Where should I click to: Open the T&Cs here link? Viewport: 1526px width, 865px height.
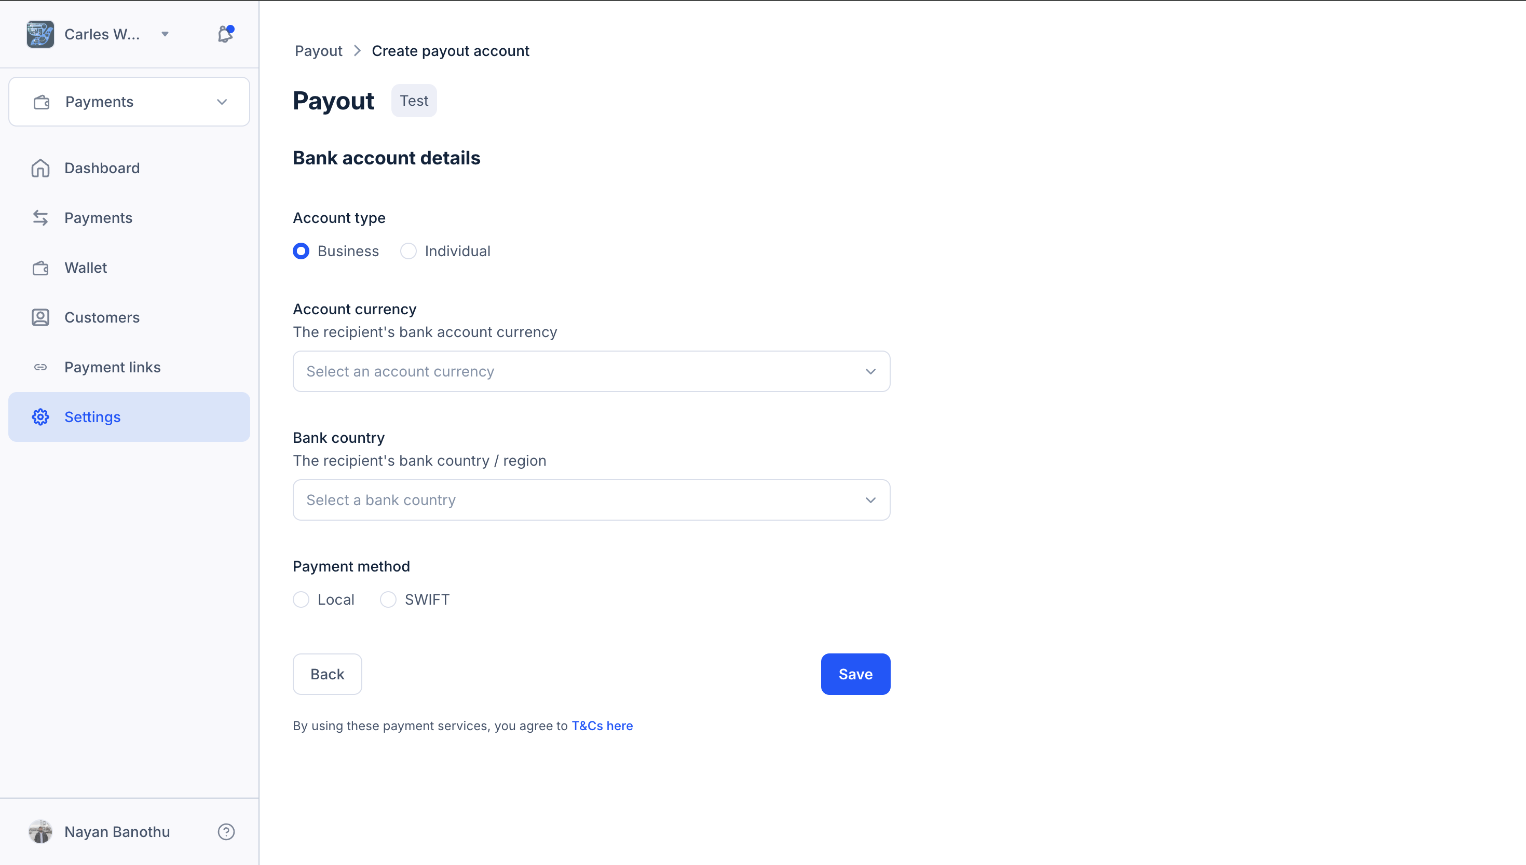pos(602,726)
